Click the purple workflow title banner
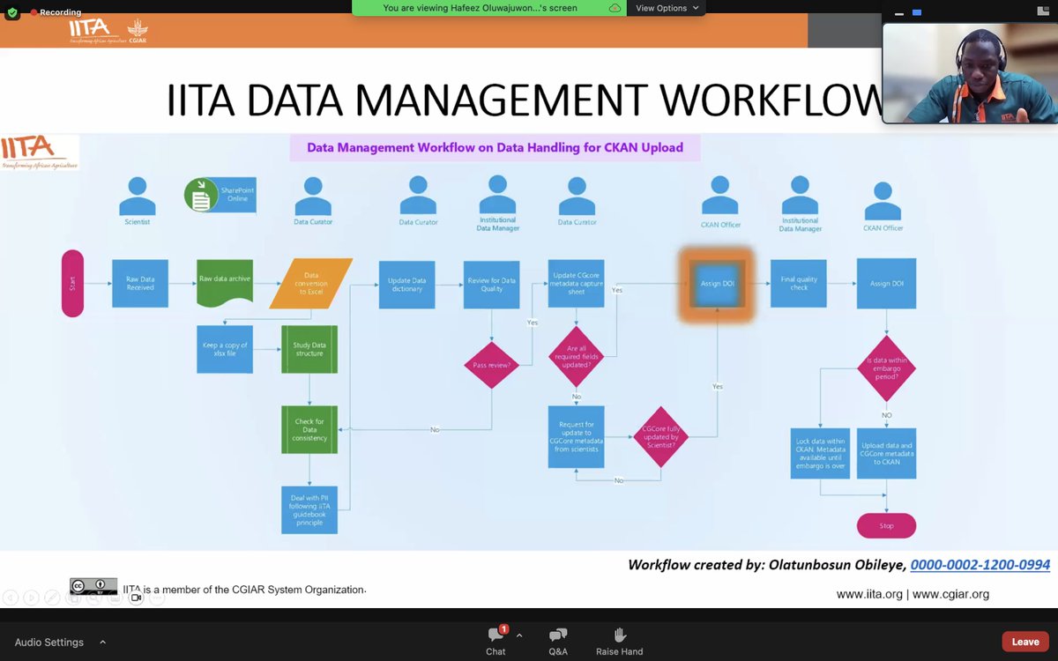1058x661 pixels. (x=495, y=147)
